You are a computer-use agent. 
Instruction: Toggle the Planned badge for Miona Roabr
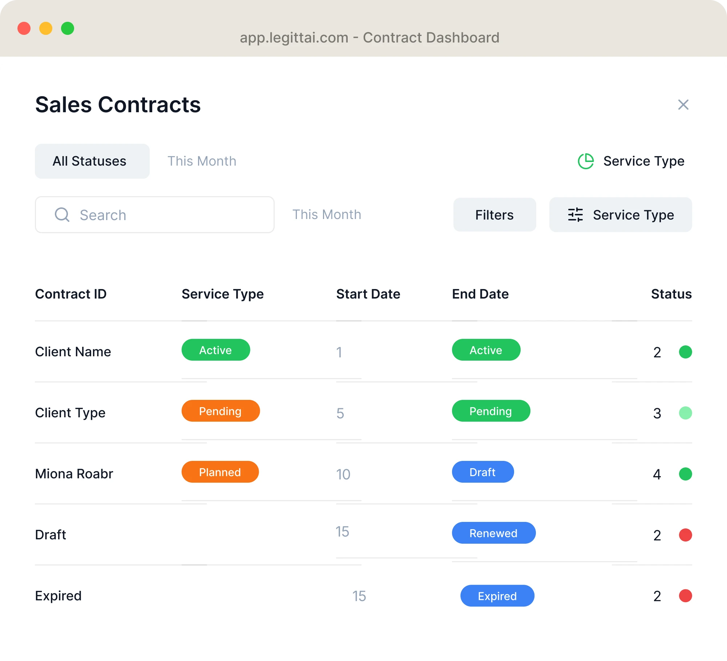pos(220,472)
